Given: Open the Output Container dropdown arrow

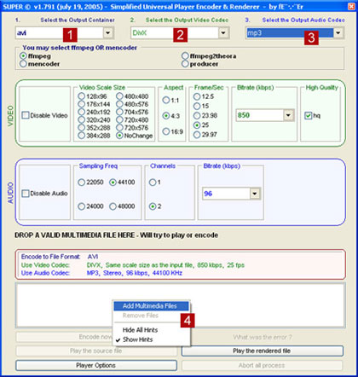Looking at the screenshot, I should pyautogui.click(x=108, y=33).
